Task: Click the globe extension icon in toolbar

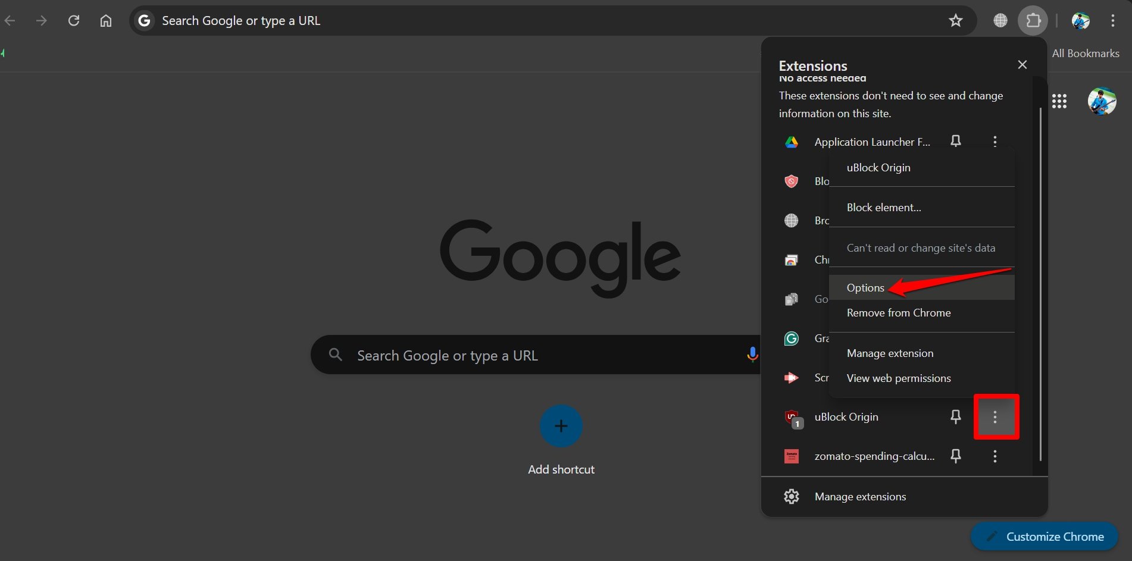Action: [1000, 21]
